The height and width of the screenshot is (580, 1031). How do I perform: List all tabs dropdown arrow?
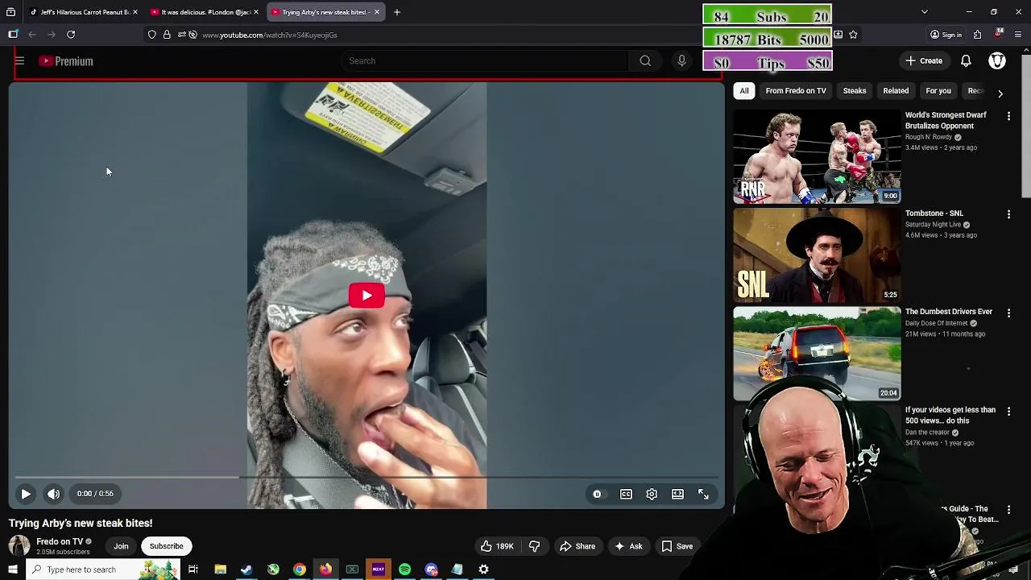pyautogui.click(x=925, y=12)
